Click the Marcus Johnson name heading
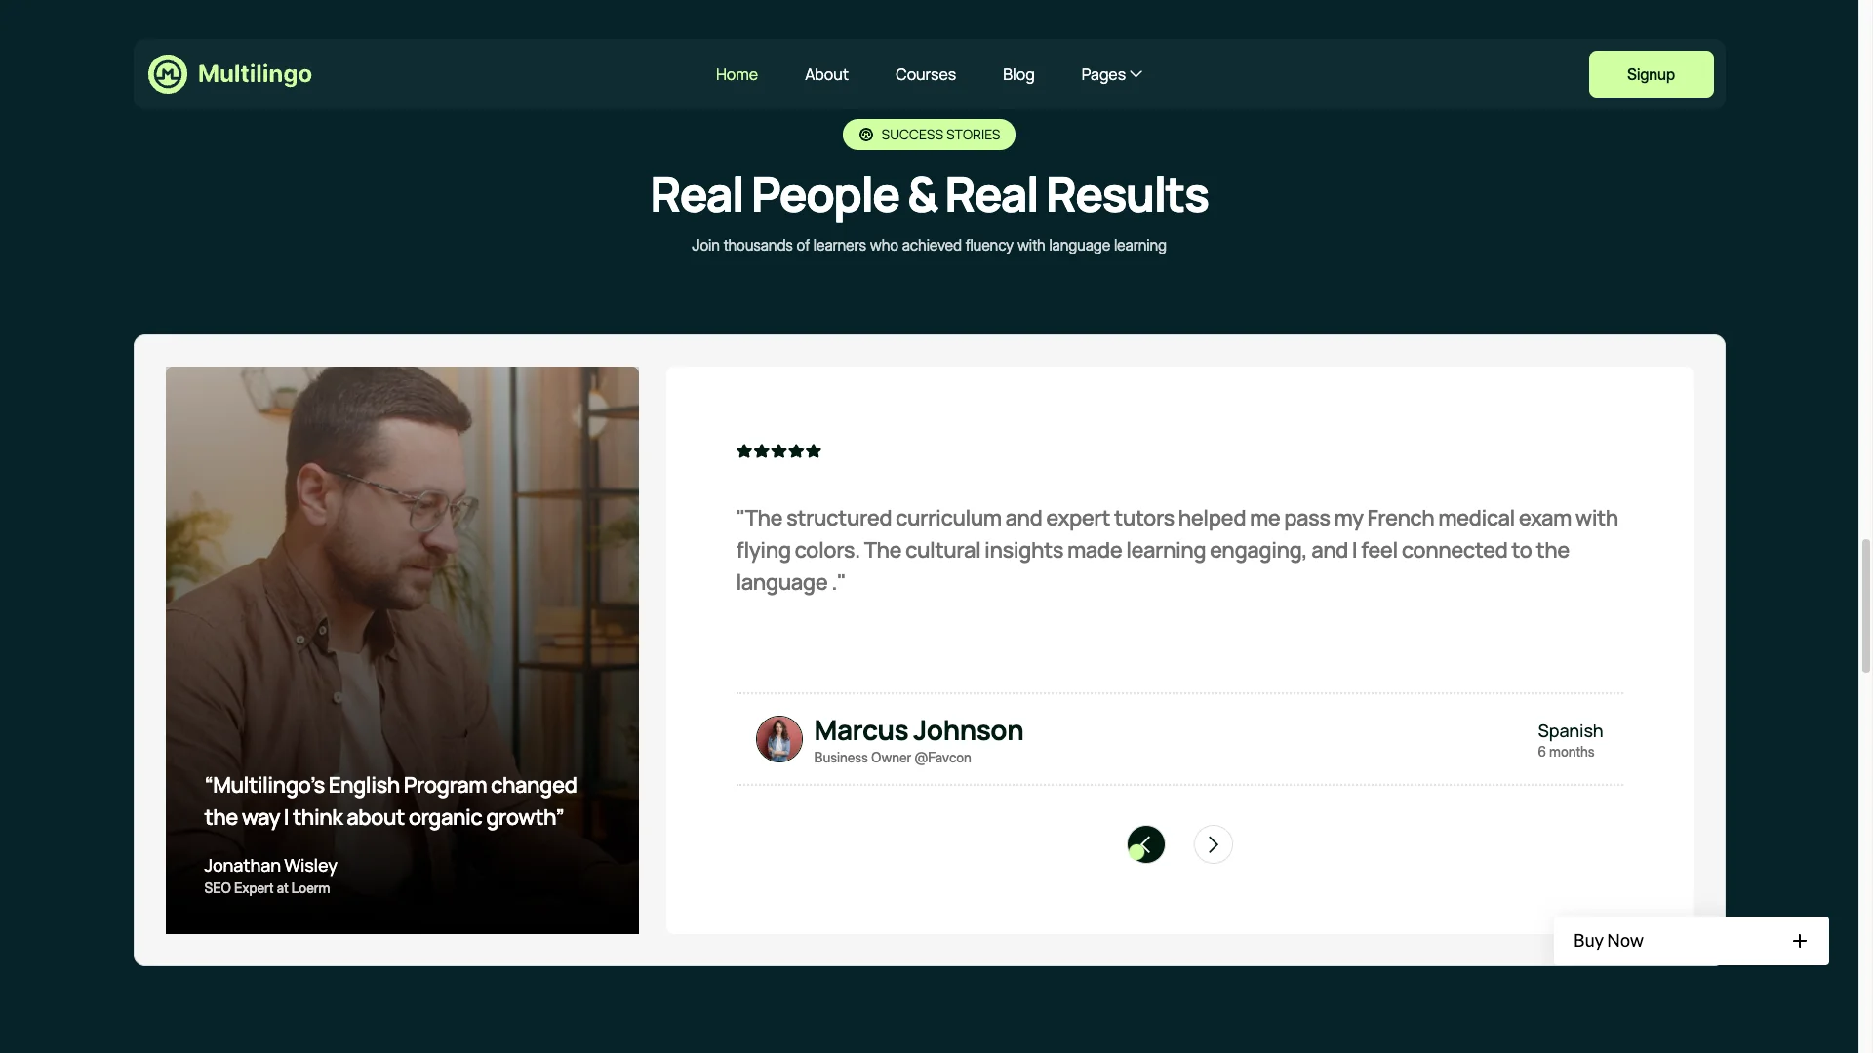The width and height of the screenshot is (1873, 1053). (x=918, y=730)
